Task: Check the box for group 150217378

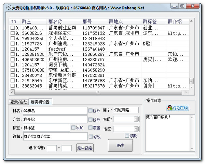Action: pos(12,86)
